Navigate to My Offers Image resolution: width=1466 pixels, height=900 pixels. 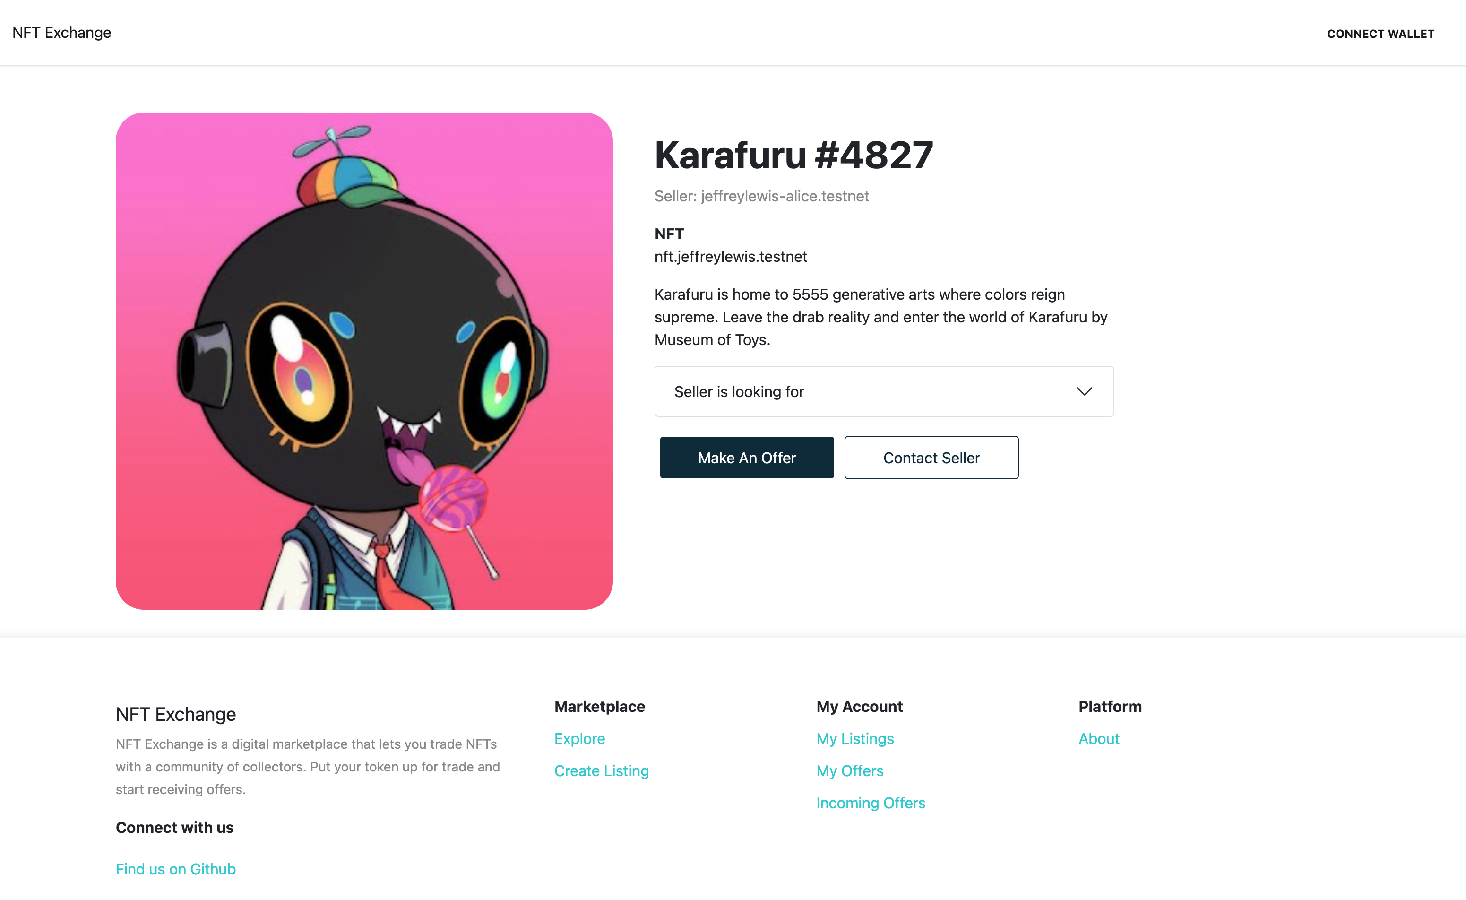tap(850, 770)
